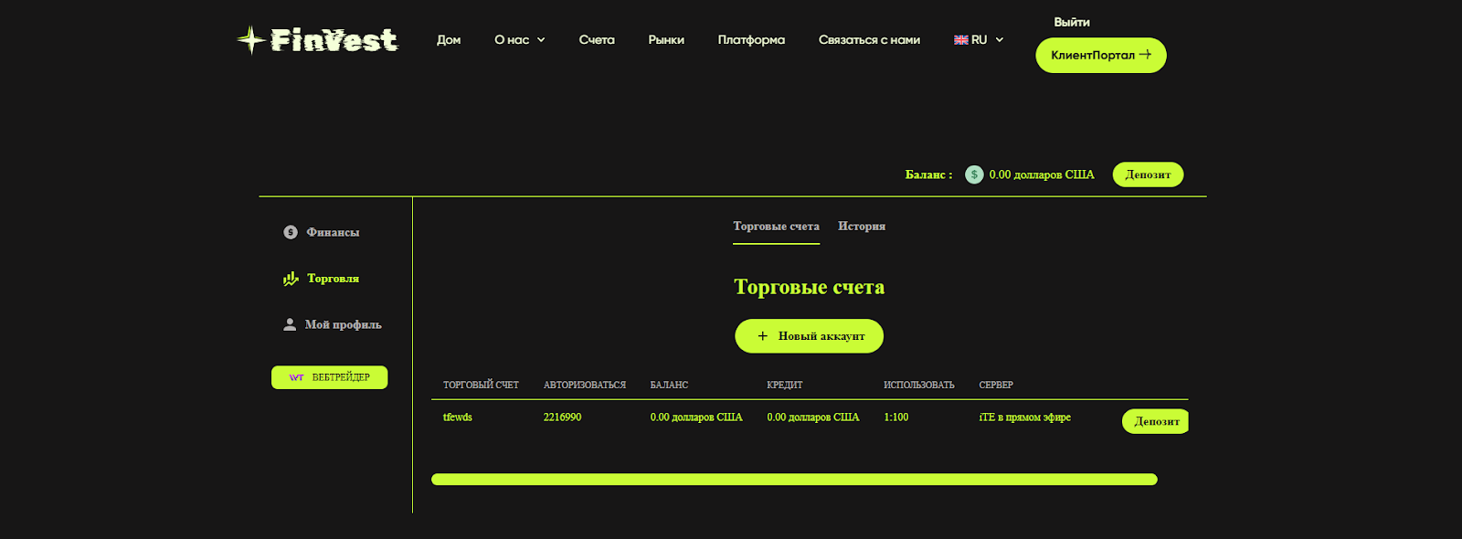Launch the ВЕБТРЕЙДЕР button

click(329, 377)
